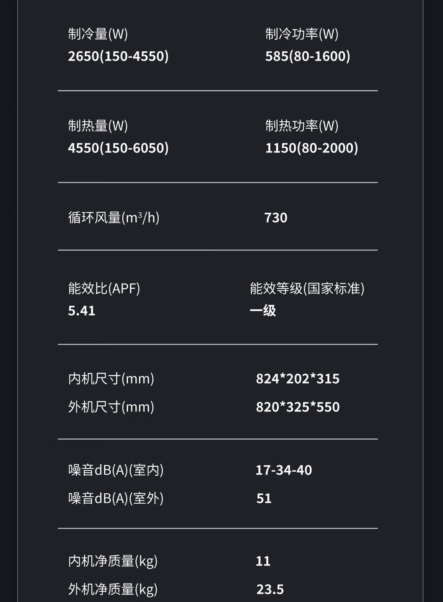443x602 pixels.
Task: Select the 制冷功率(W) label
Action: [302, 34]
